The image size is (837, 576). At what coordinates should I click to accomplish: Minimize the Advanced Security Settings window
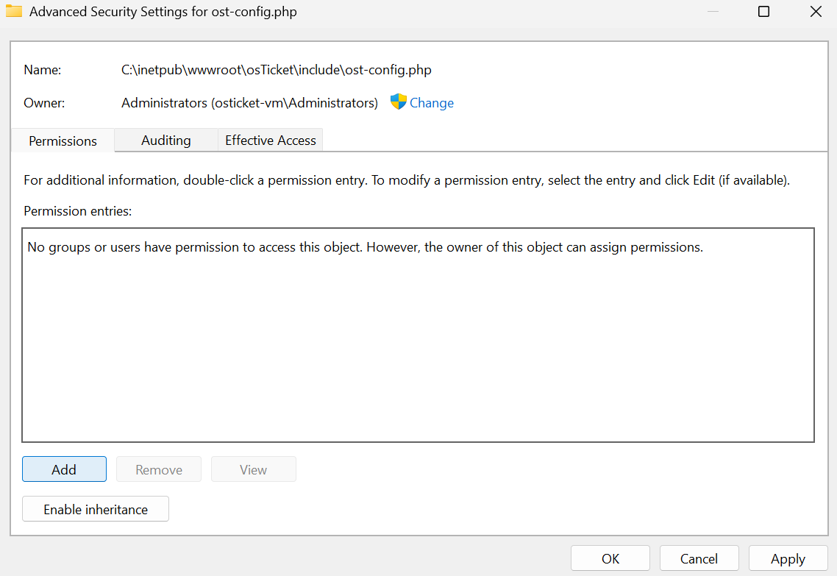[712, 12]
